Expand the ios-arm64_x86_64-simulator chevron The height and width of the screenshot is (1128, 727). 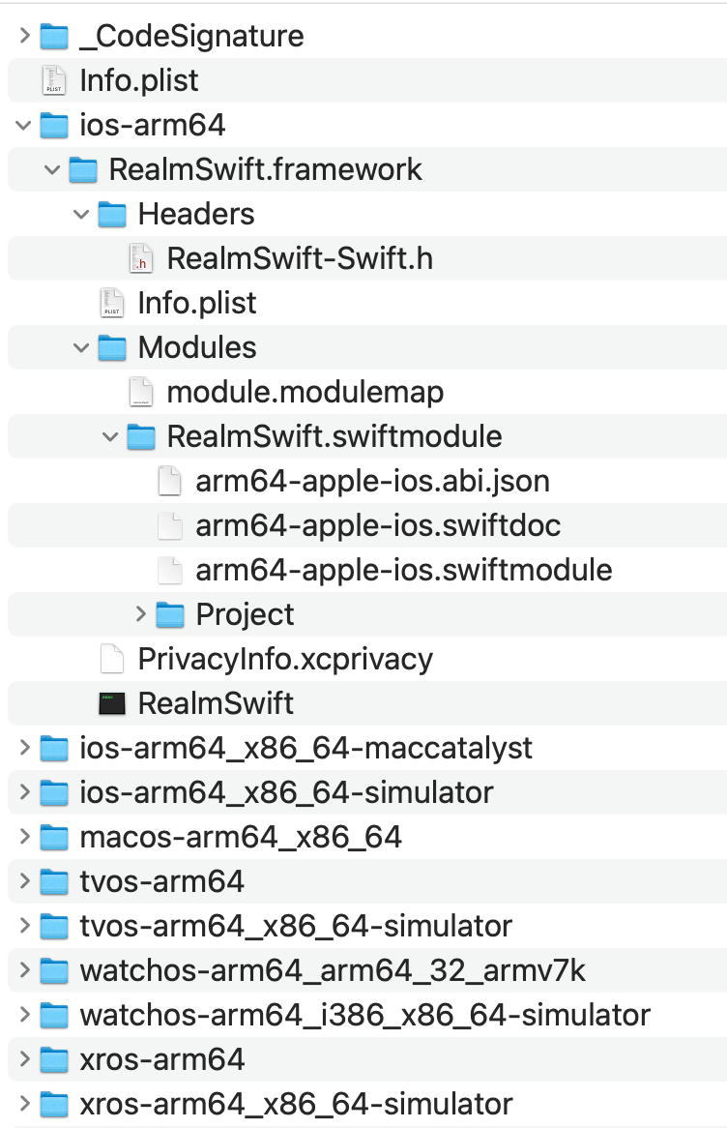(24, 792)
